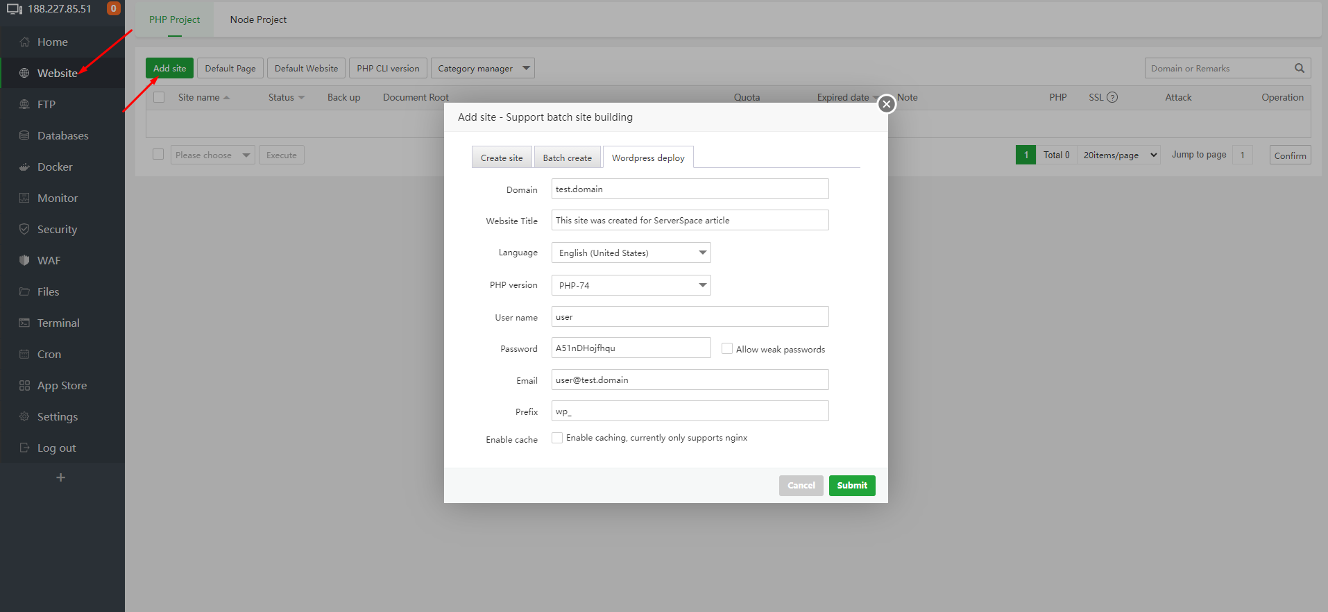Click the App Store grid icon

24,385
